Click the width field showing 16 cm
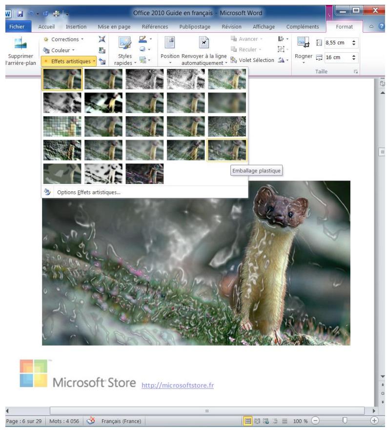The image size is (387, 430). pos(337,57)
